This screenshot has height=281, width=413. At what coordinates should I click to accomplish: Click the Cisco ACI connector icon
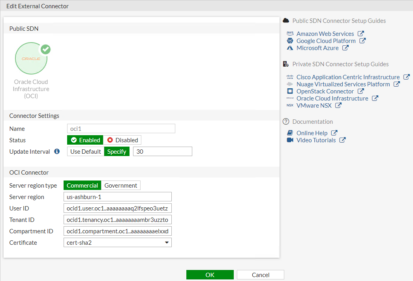pyautogui.click(x=289, y=77)
